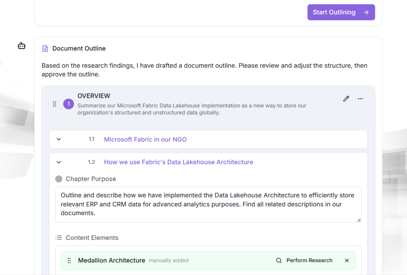Click the text area resize handle
407x275 pixels.
tap(359, 220)
